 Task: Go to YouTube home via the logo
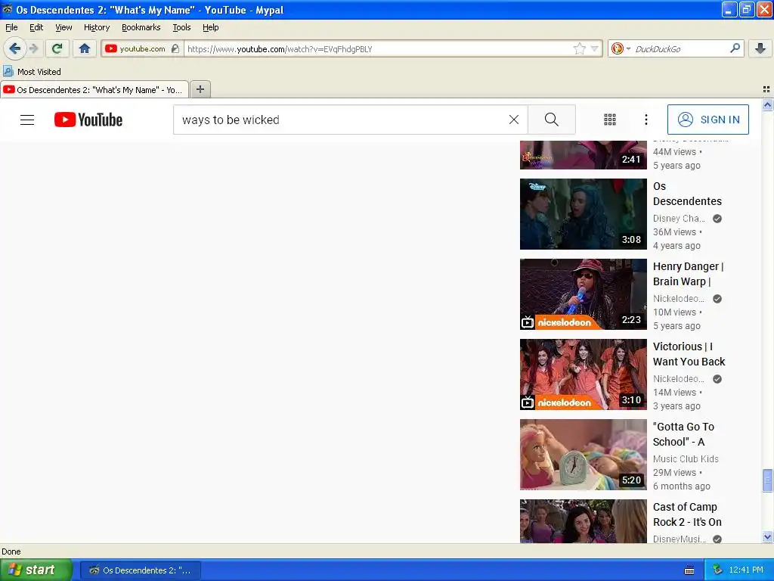point(88,120)
